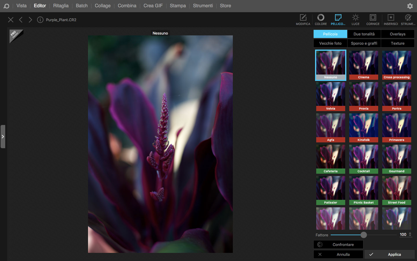Close the editor with X icon
The width and height of the screenshot is (417, 261).
pos(11,20)
